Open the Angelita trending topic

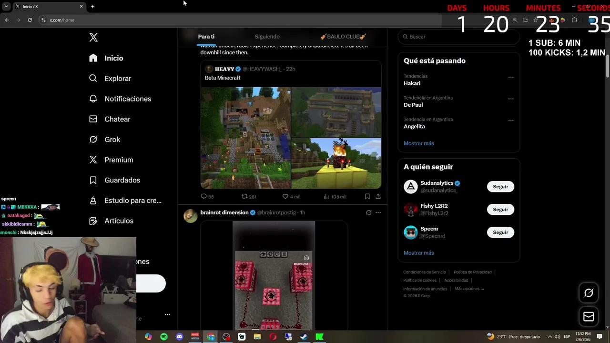click(x=414, y=127)
